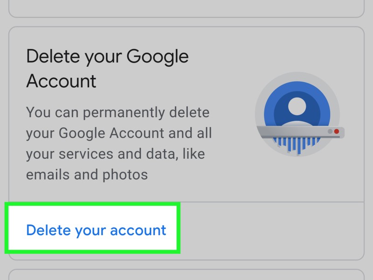Click the red dot on the shredder
This screenshot has width=373, height=280.
[336, 132]
